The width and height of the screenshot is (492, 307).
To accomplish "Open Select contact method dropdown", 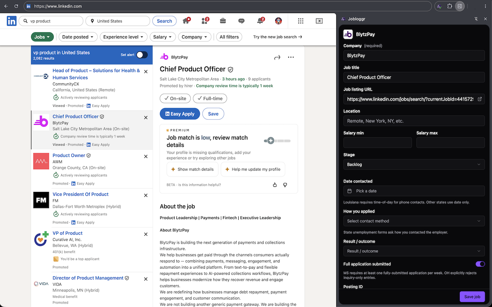I will coord(414,221).
